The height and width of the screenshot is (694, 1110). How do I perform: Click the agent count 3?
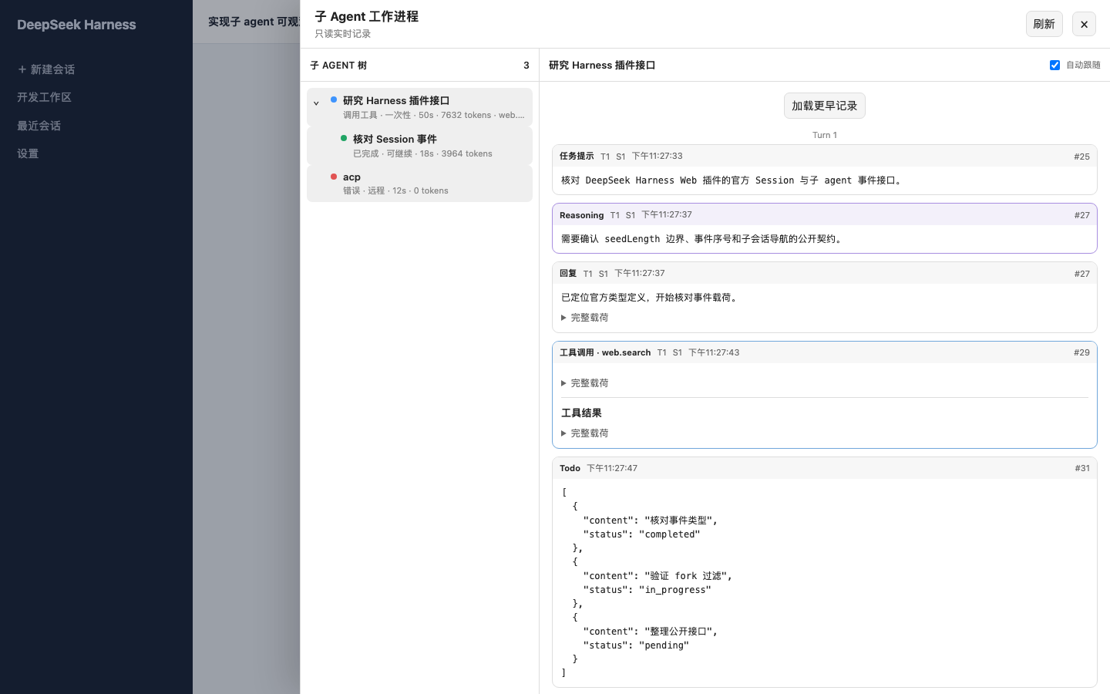pyautogui.click(x=526, y=66)
